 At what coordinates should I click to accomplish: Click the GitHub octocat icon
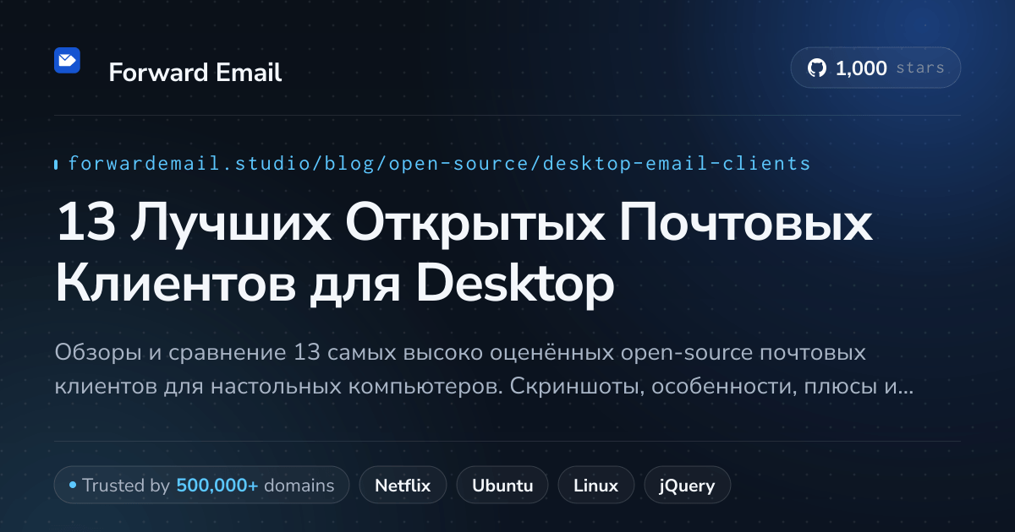[x=817, y=68]
